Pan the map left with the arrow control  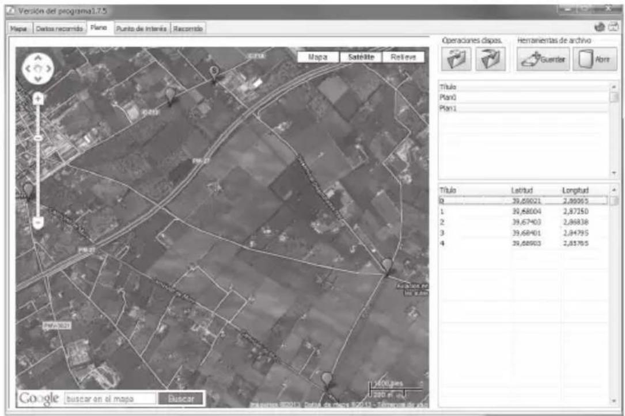(x=28, y=68)
